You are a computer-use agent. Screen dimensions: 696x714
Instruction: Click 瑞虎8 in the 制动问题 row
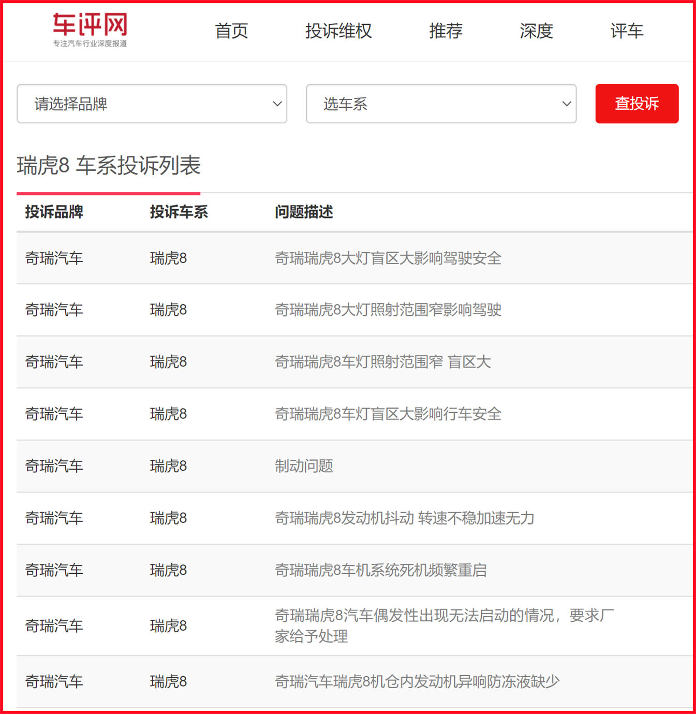168,466
